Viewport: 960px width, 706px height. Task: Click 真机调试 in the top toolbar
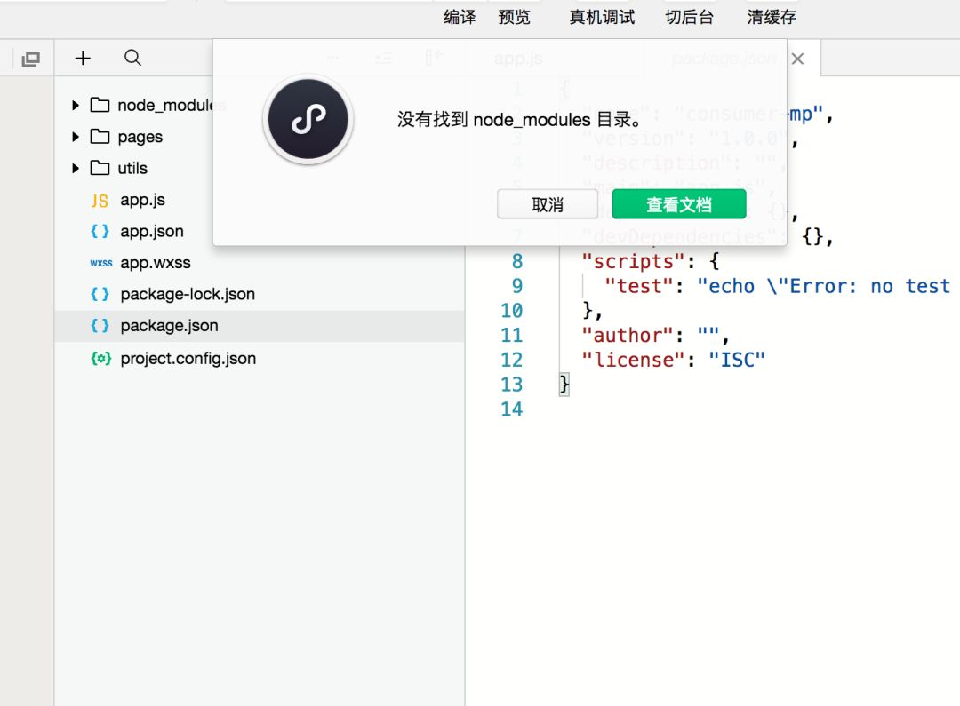point(603,17)
